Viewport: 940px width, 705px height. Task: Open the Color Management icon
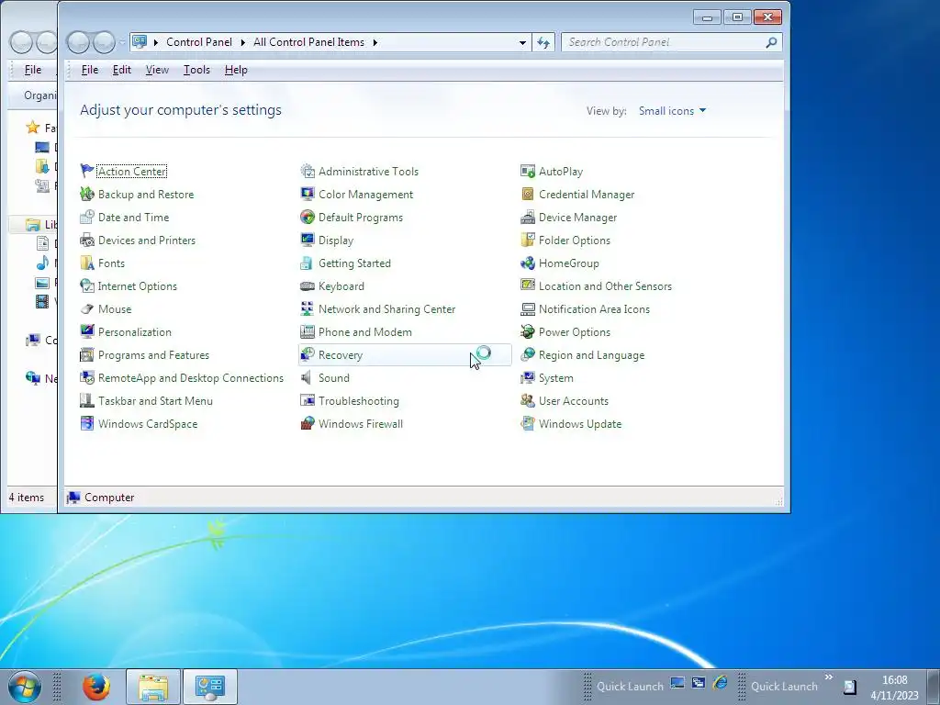click(x=308, y=195)
